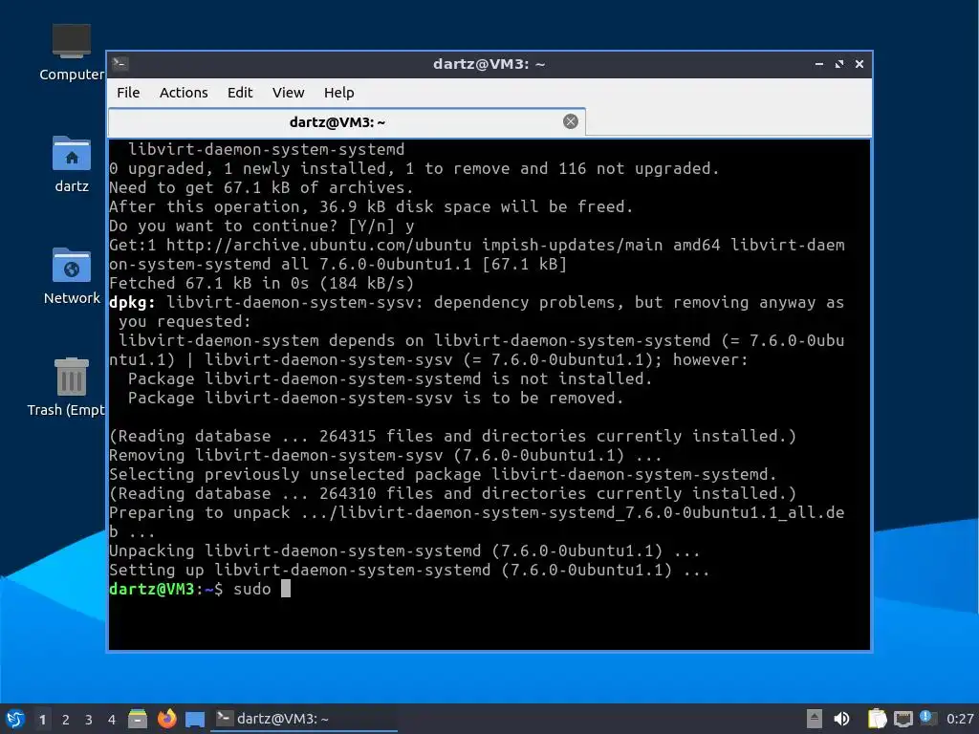Click the green dartz@VM3 prompt text

coord(152,589)
